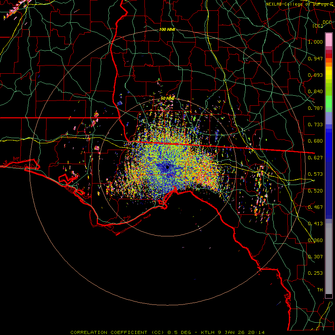Click the 0.253 scale value
Viewport: 335px width, 335px height.
point(315,273)
